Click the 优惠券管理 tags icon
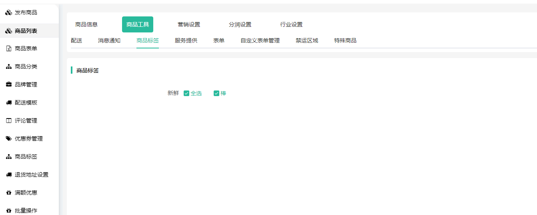This screenshot has height=215, width=537. [x=8, y=139]
